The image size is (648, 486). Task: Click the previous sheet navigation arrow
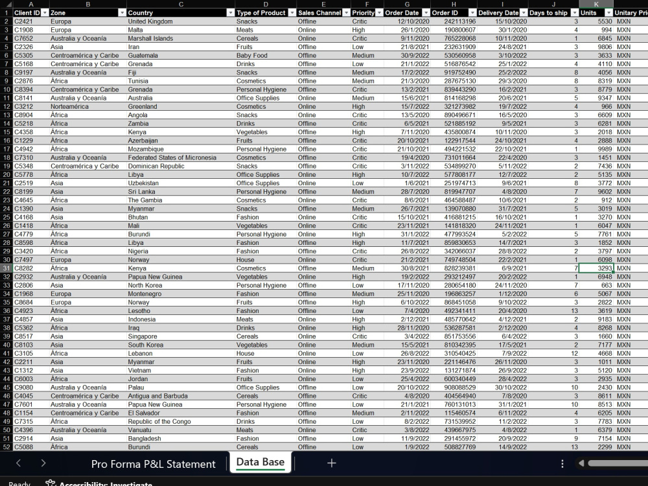point(18,463)
